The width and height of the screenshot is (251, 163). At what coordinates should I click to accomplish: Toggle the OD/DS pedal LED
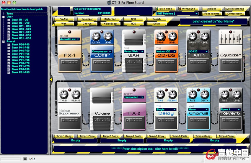(166, 32)
